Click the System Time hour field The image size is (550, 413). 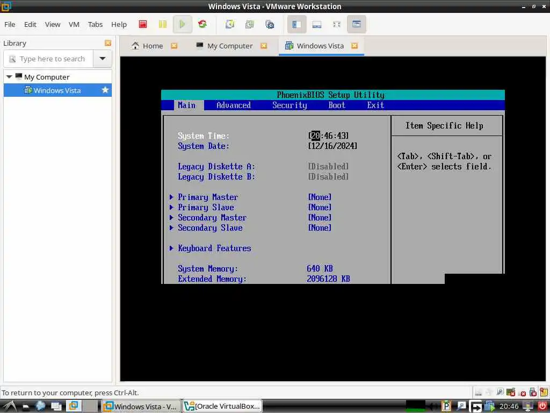coord(315,136)
